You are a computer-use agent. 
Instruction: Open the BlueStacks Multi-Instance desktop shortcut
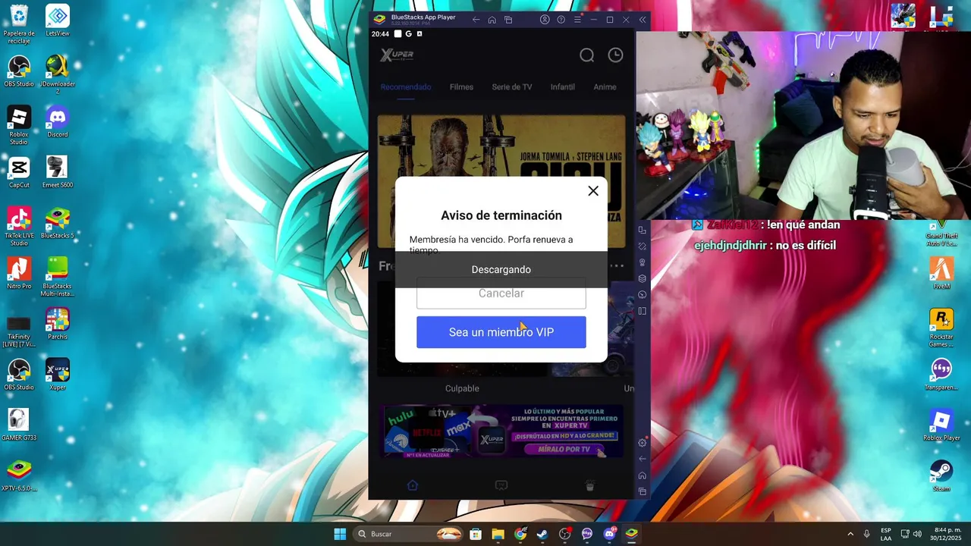click(58, 277)
